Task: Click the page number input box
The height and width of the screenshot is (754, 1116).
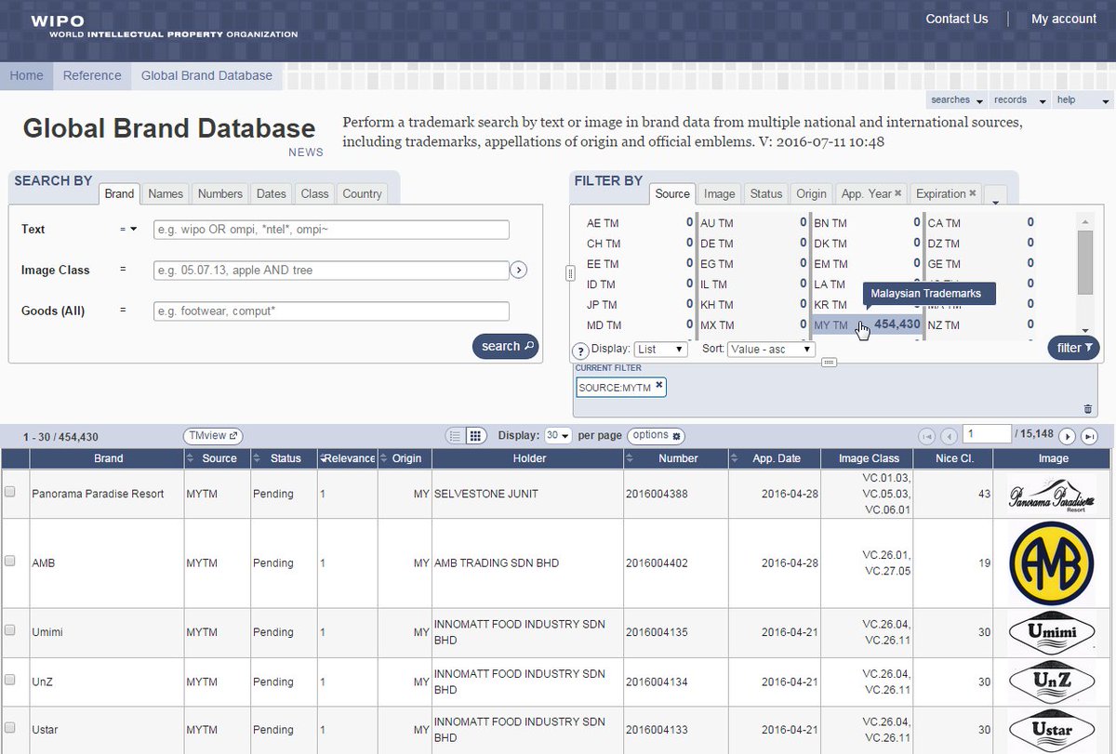Action: tap(987, 434)
